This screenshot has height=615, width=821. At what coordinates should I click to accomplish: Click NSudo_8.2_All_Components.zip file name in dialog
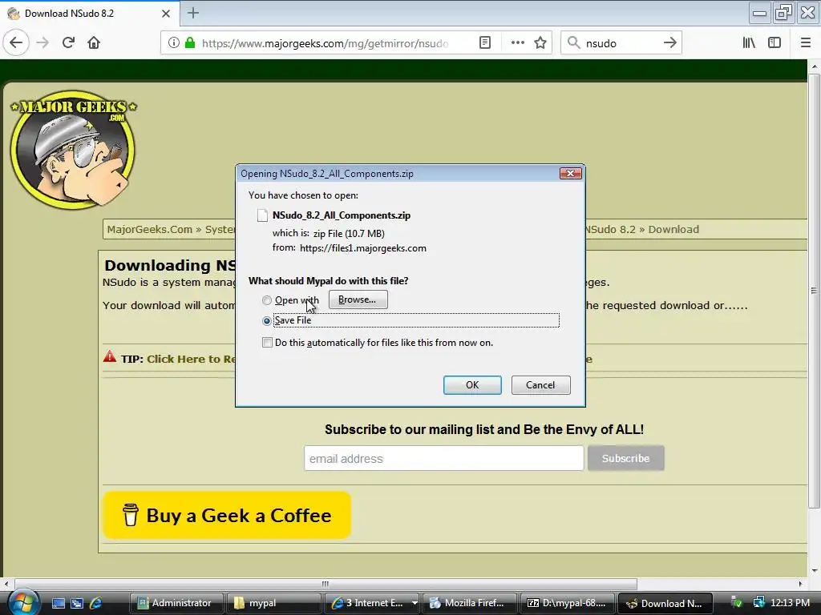click(x=342, y=215)
